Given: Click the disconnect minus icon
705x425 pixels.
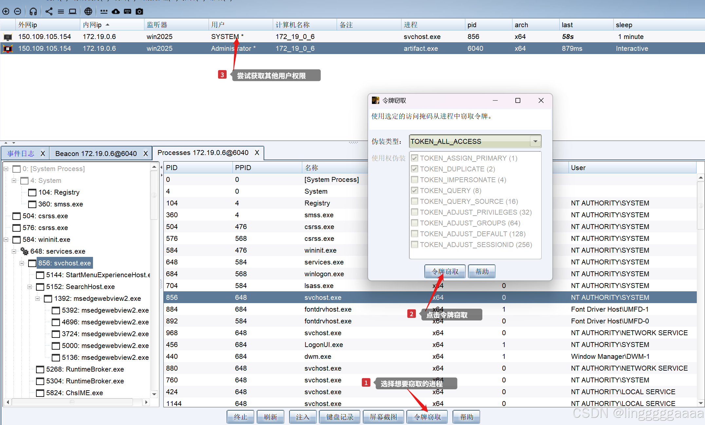Looking at the screenshot, I should point(18,11).
